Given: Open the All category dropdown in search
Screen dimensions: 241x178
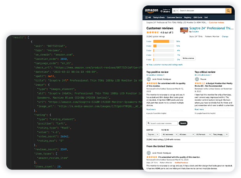Looking at the screenshot, I should (175, 11).
